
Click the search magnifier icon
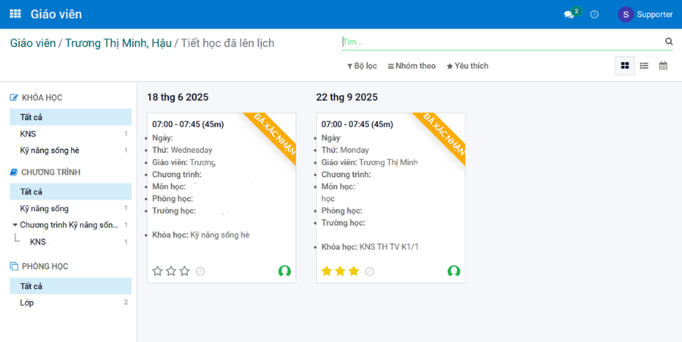668,42
